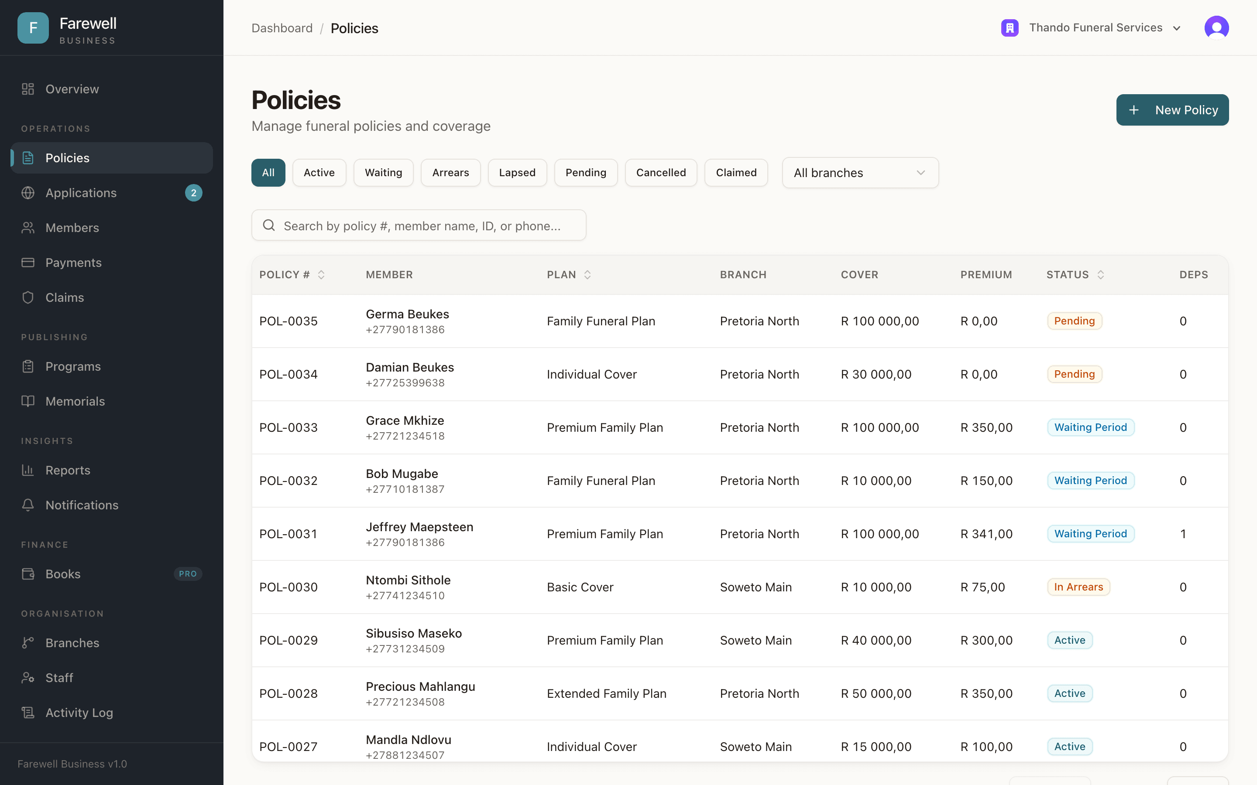The image size is (1257, 785).
Task: Click the policy search input field
Action: (419, 225)
